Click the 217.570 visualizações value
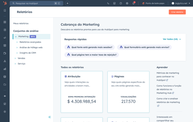The height and width of the screenshot is (122, 193). 128,102
